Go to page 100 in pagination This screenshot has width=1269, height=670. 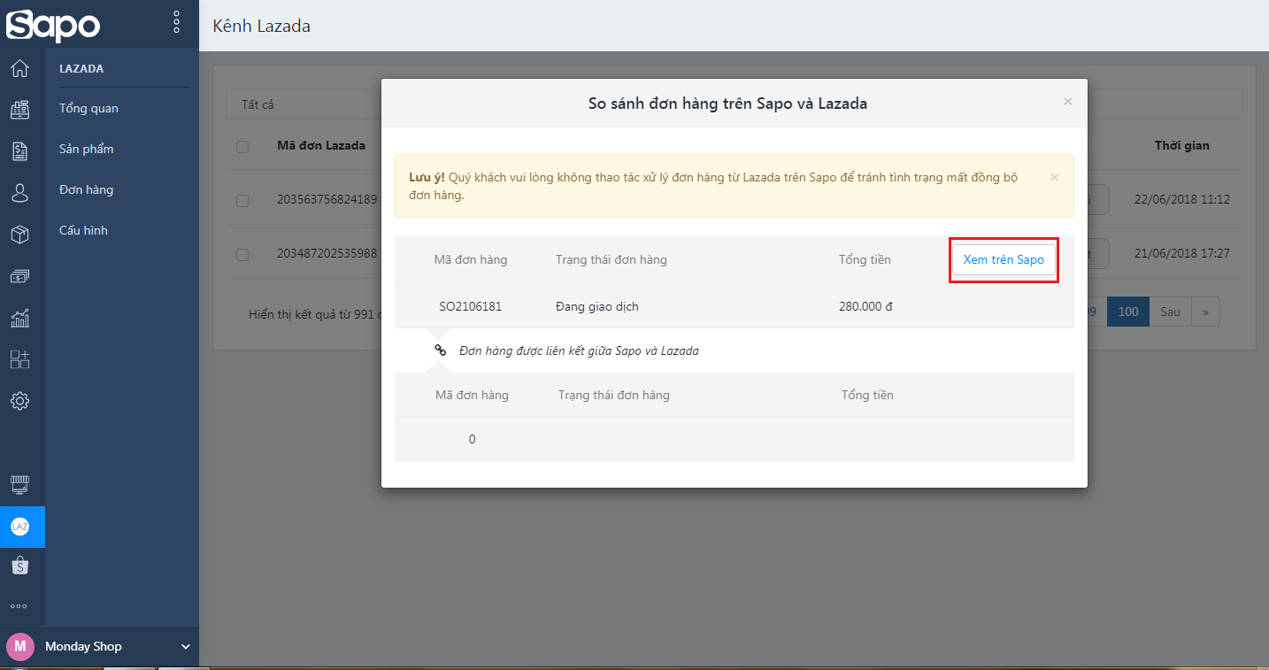point(1128,312)
